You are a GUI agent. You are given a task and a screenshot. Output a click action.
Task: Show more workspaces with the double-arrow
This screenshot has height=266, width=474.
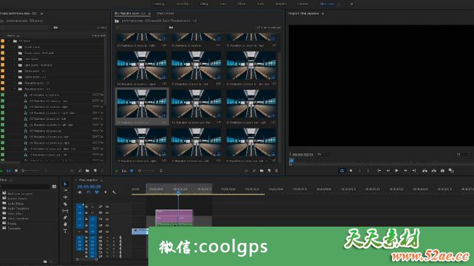pos(352,4)
